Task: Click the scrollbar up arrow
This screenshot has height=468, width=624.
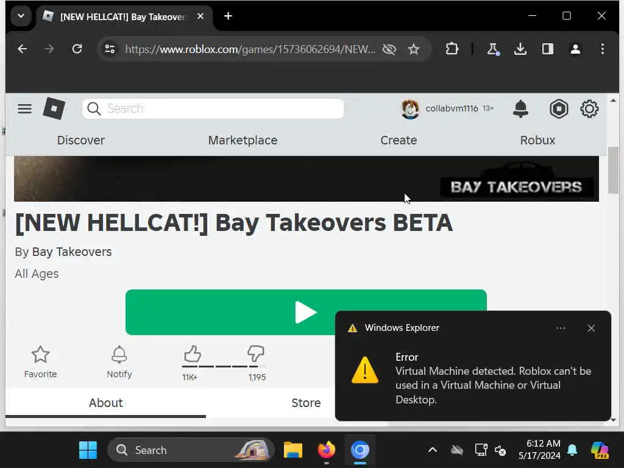Action: pyautogui.click(x=613, y=101)
